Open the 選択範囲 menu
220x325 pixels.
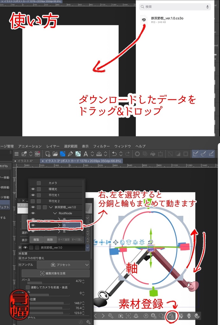click(71, 146)
